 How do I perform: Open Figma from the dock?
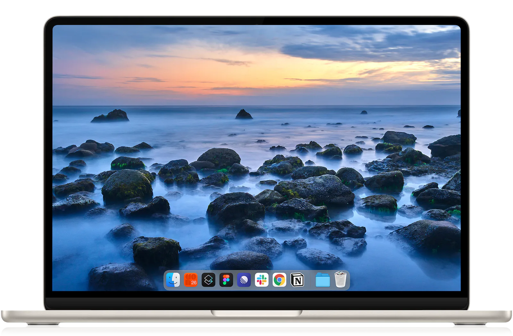coord(226,280)
